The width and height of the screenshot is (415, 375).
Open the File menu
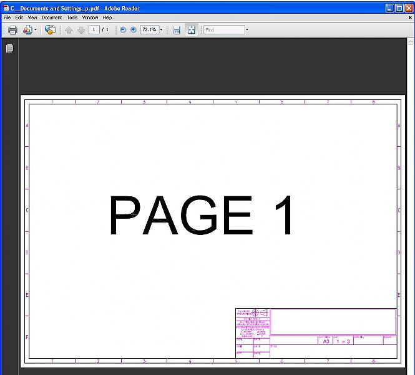click(x=7, y=17)
